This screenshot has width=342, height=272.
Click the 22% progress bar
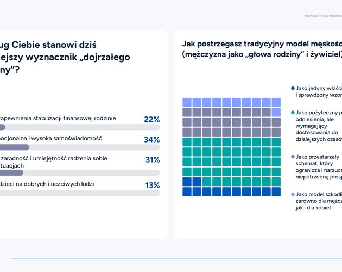pyautogui.click(x=80, y=127)
